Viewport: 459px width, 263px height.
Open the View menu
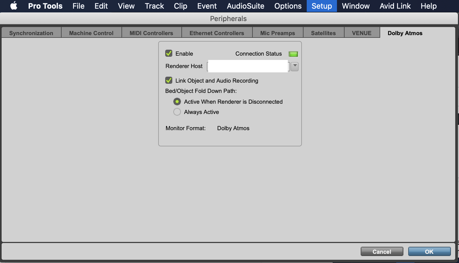[x=126, y=6]
